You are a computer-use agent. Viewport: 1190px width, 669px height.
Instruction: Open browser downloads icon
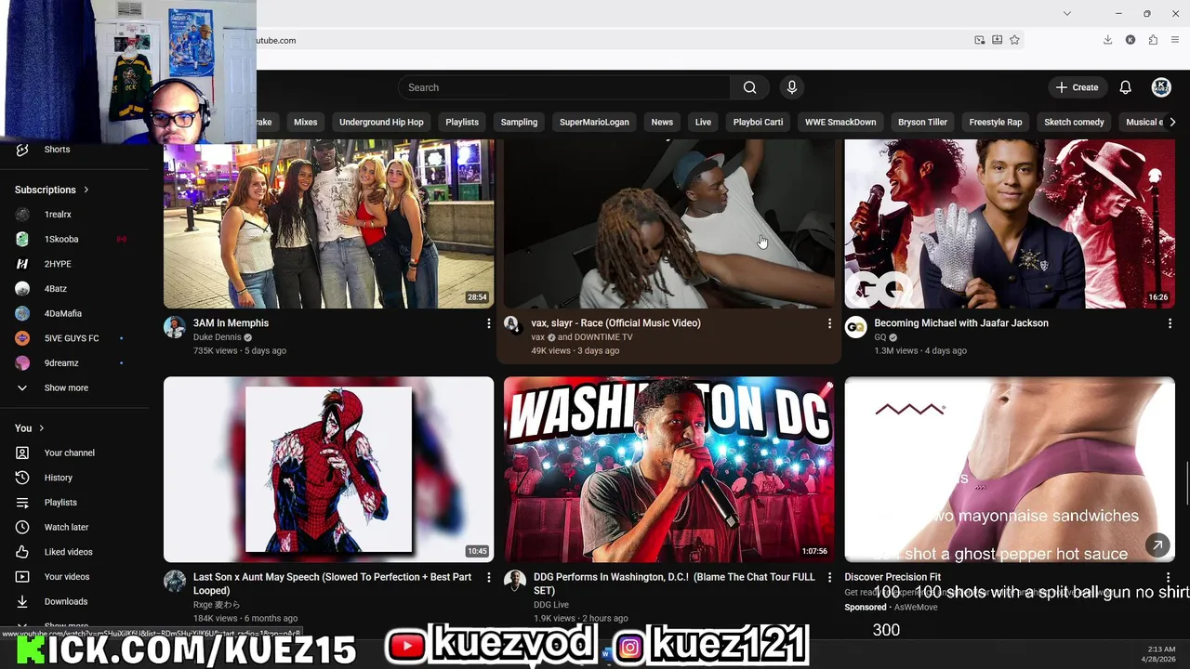pyautogui.click(x=1107, y=40)
